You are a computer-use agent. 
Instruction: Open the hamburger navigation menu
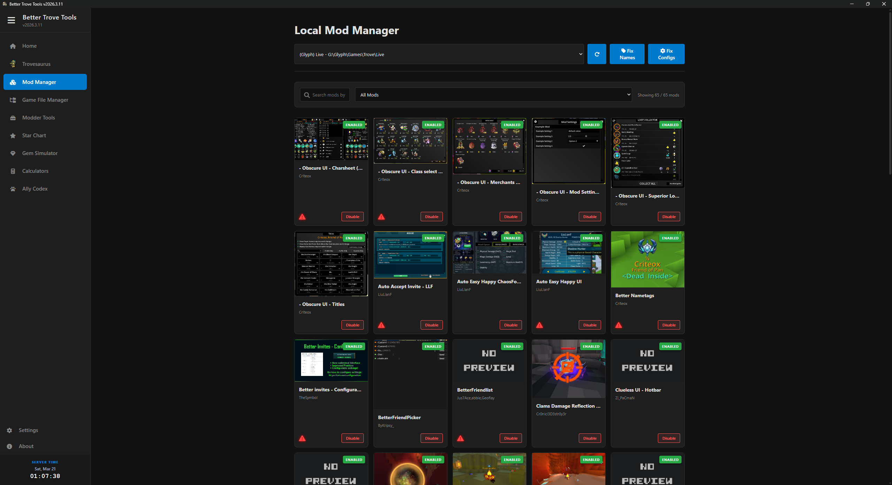pyautogui.click(x=11, y=20)
